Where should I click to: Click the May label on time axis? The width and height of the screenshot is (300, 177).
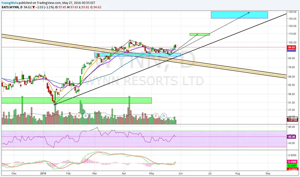tap(152, 173)
